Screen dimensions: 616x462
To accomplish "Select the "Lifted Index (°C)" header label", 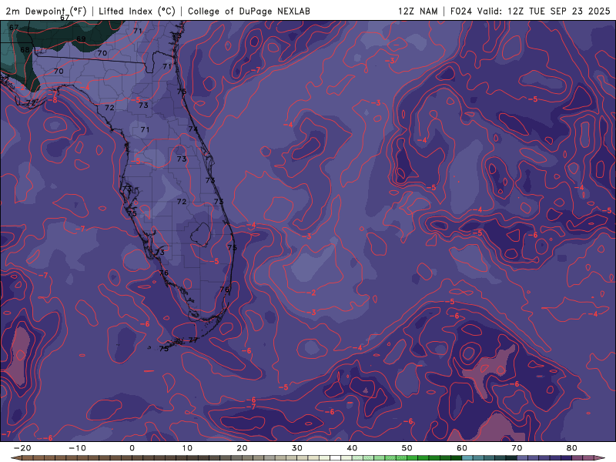I will coord(137,11).
